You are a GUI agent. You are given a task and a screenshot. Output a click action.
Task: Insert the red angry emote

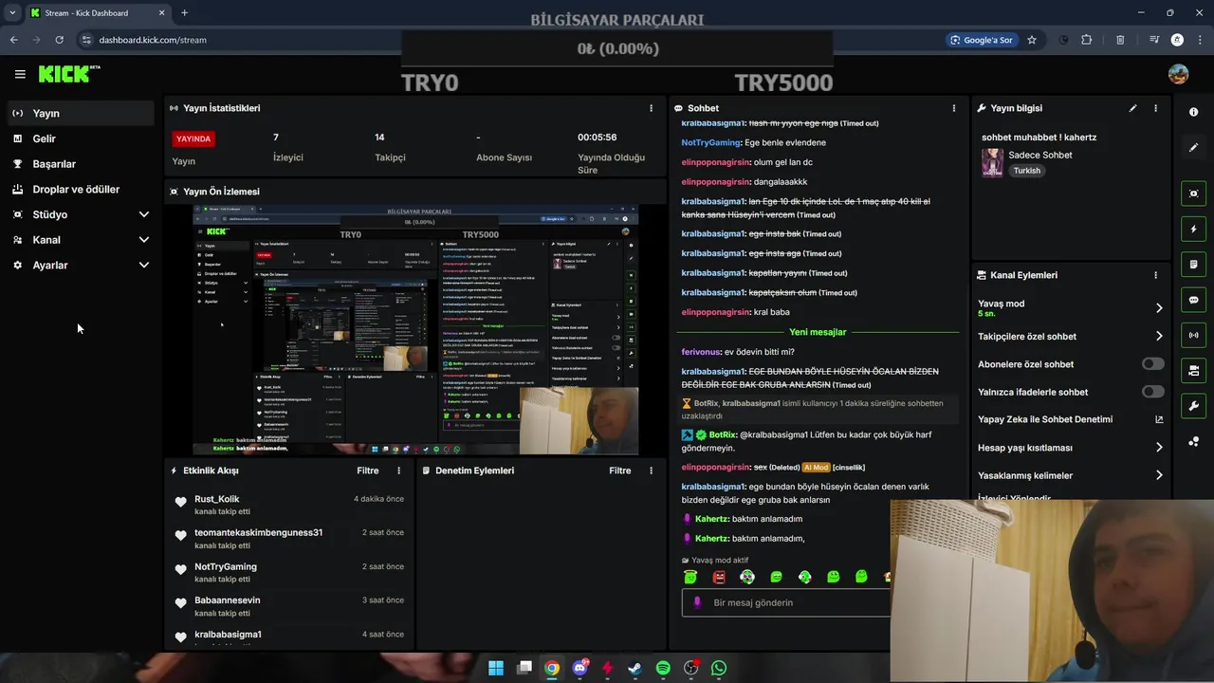[x=719, y=576]
